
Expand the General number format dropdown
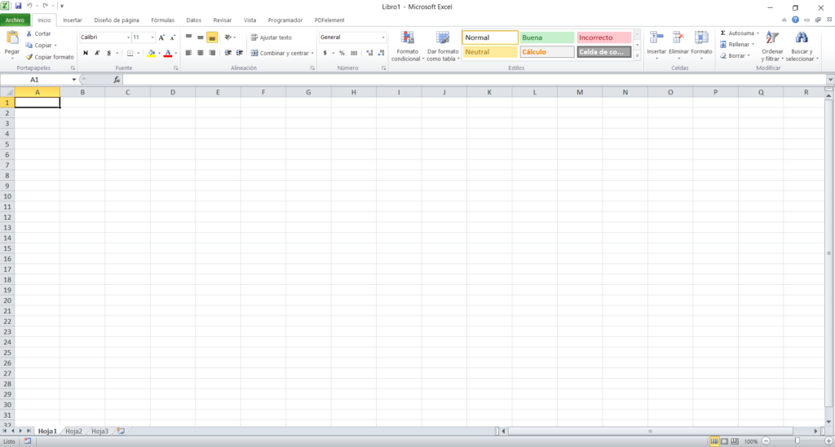pyautogui.click(x=383, y=37)
